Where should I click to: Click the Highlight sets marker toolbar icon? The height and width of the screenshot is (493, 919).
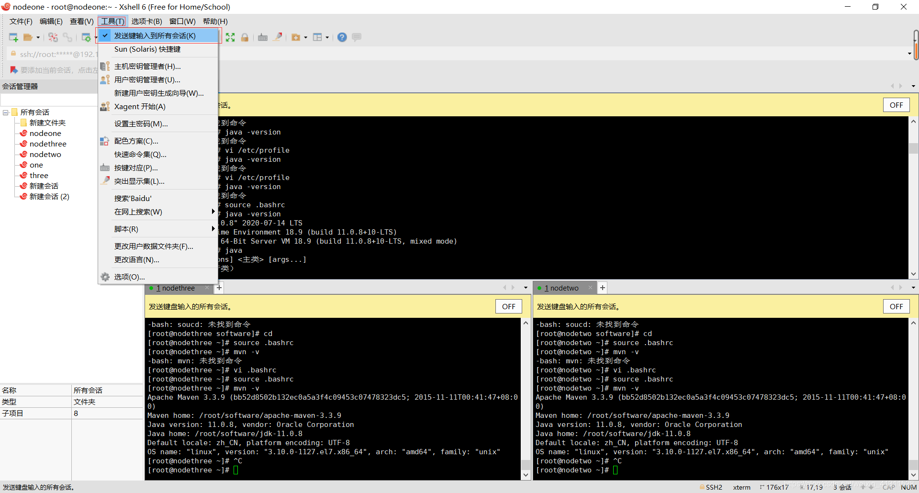pyautogui.click(x=278, y=37)
